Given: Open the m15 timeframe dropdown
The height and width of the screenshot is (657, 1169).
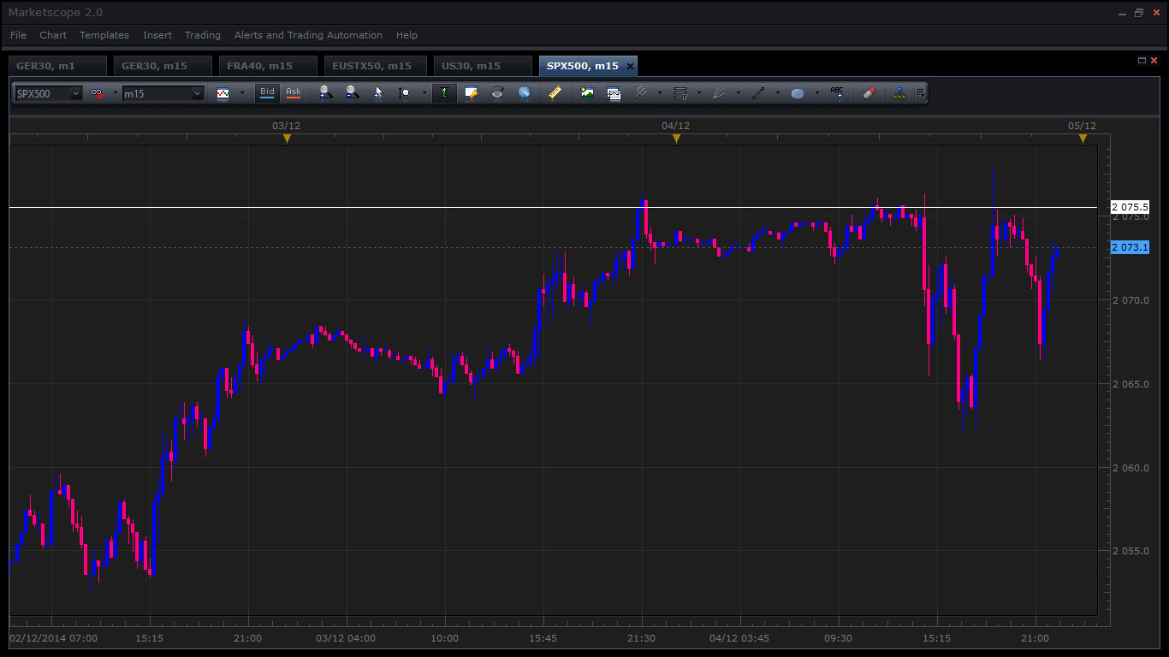Looking at the screenshot, I should tap(197, 94).
